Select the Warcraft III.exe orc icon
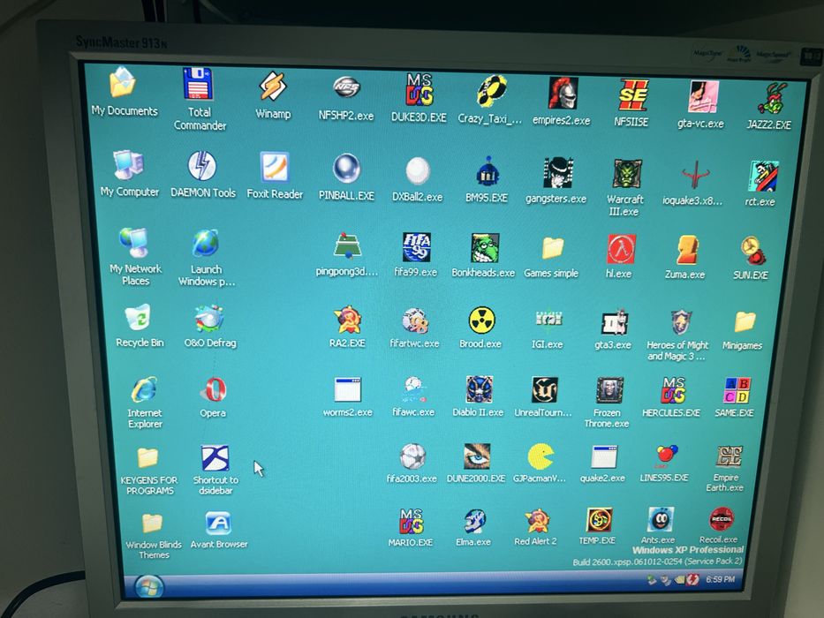824x618 pixels. point(627,175)
